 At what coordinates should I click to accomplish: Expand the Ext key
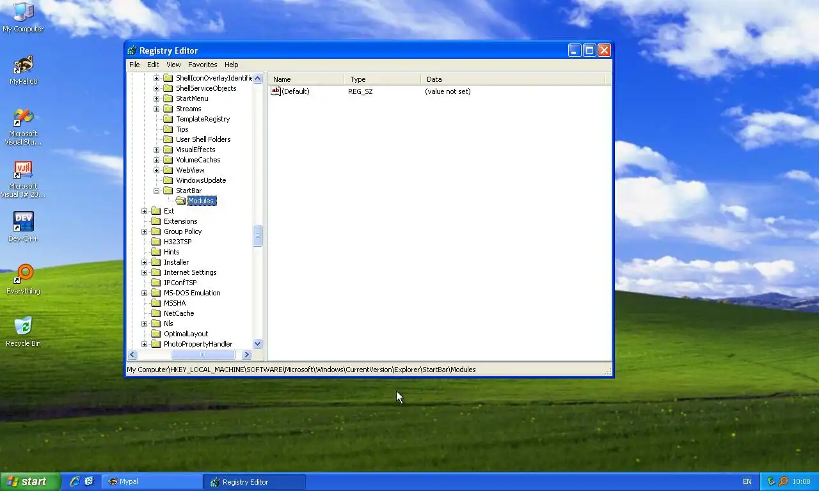(144, 211)
